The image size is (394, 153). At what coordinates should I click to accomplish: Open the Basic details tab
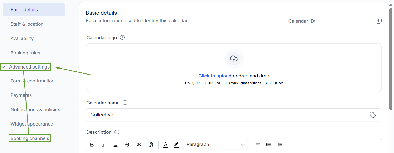pos(34,10)
